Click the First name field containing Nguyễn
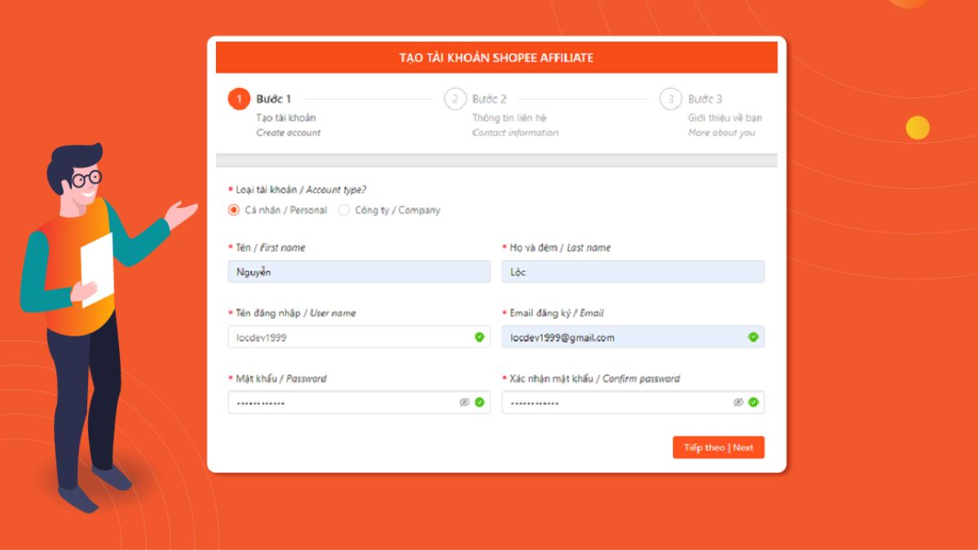The image size is (978, 550). click(x=359, y=271)
